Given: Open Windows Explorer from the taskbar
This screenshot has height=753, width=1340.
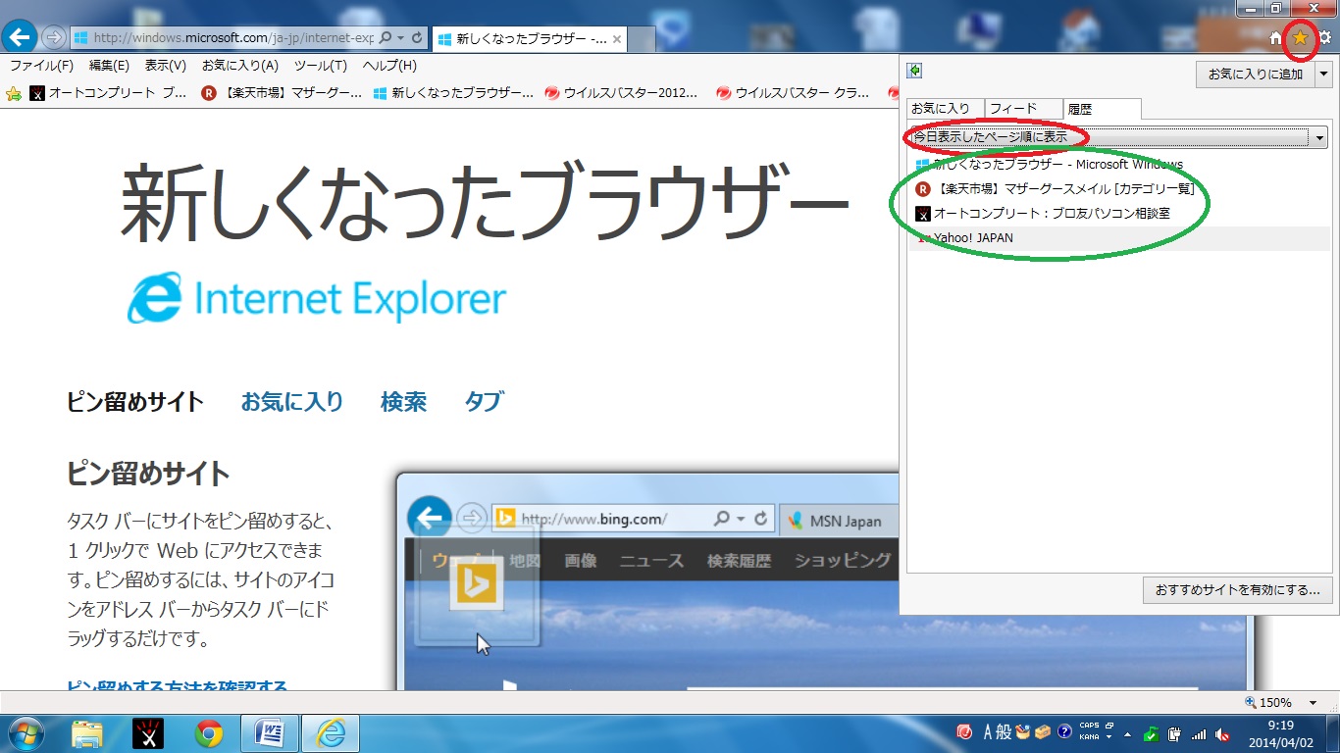Looking at the screenshot, I should 87,733.
